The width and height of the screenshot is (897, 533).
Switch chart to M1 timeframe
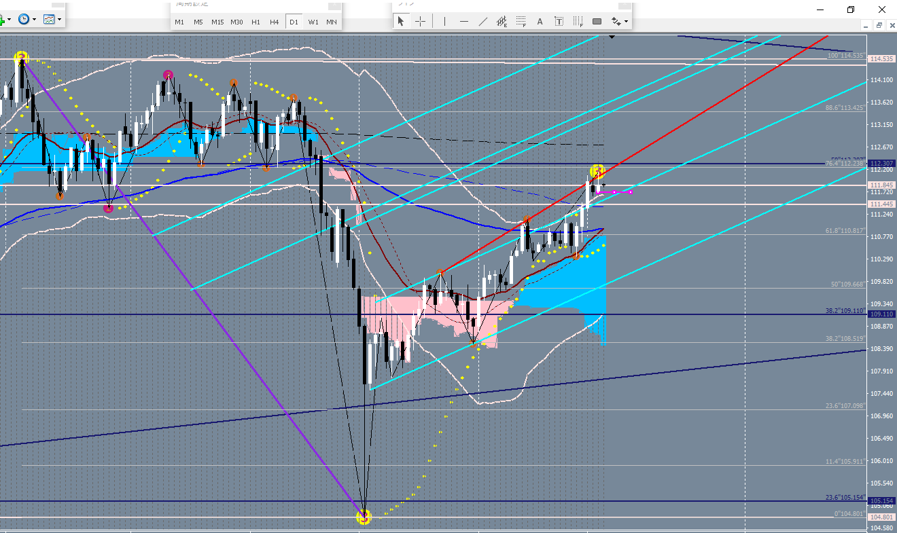click(179, 22)
